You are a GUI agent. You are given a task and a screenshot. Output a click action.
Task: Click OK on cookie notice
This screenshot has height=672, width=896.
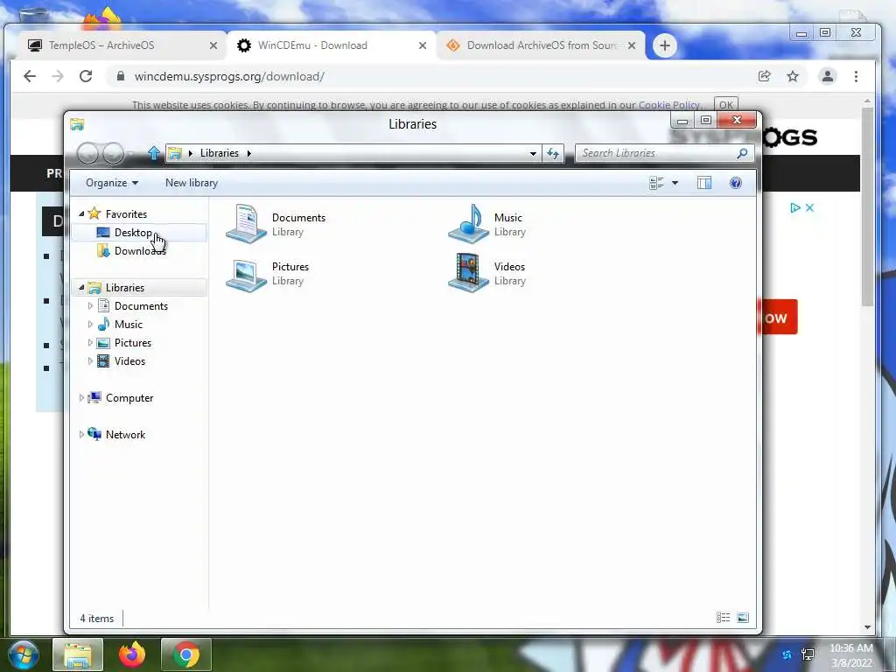point(725,105)
